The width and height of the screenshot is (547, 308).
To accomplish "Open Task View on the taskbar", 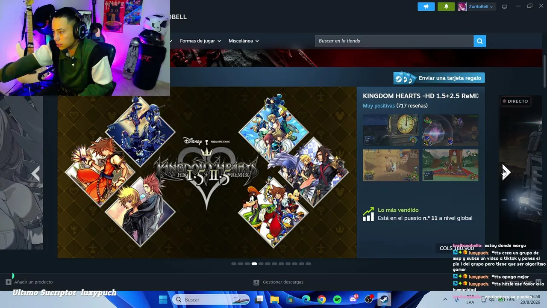I will click(x=259, y=299).
